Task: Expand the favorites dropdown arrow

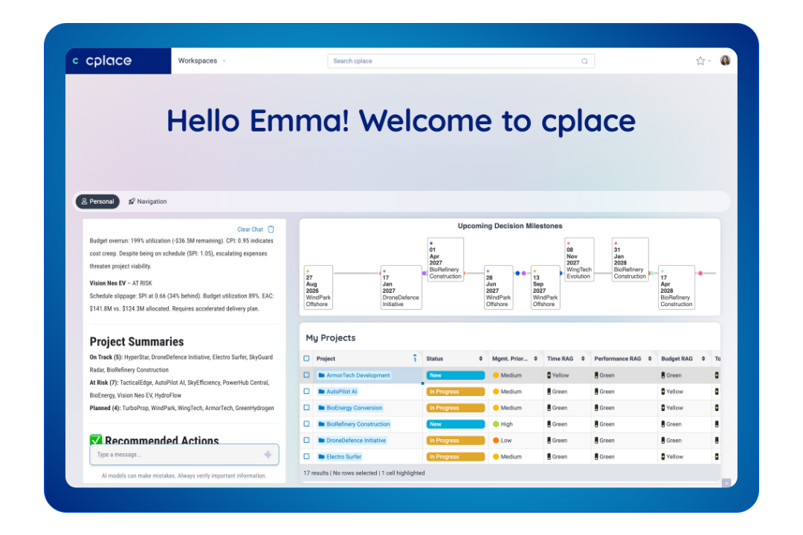Action: (710, 62)
